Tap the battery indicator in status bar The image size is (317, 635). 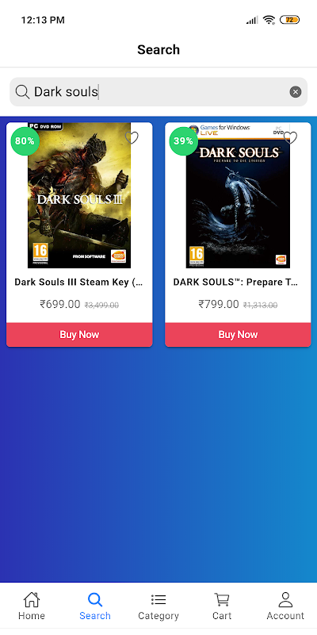coord(289,20)
